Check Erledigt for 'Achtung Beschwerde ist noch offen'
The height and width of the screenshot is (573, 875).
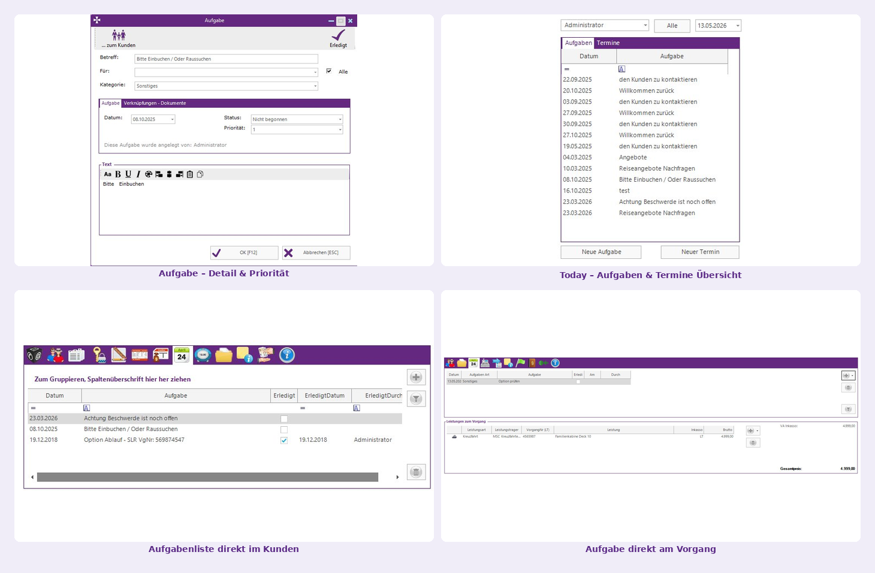[x=284, y=419]
